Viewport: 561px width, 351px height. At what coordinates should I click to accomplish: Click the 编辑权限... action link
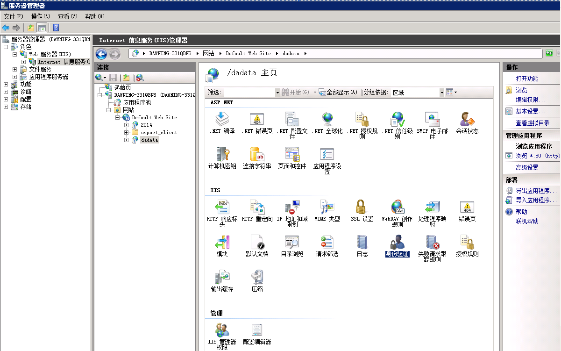(x=531, y=100)
